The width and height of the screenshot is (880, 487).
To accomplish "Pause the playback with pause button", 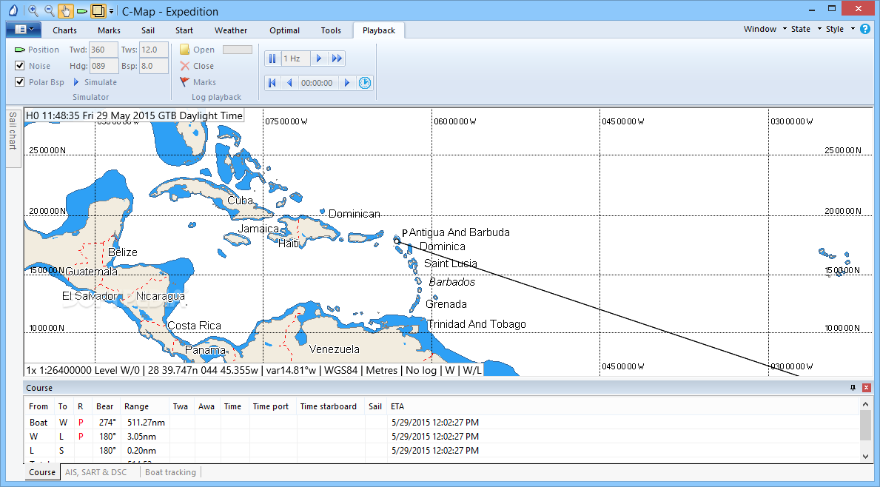I will coord(272,58).
